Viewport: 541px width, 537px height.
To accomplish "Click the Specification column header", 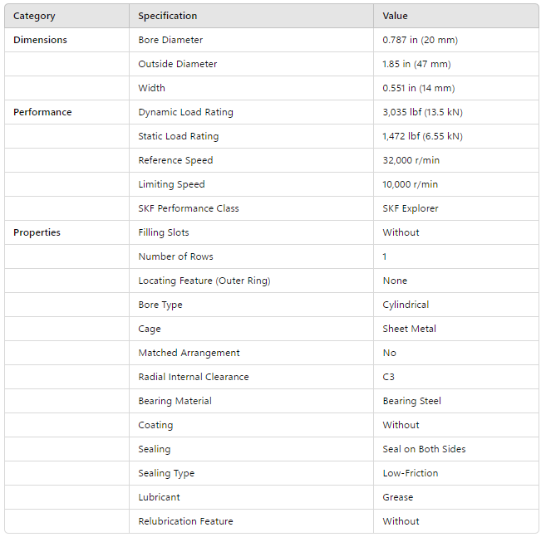I will (x=168, y=16).
